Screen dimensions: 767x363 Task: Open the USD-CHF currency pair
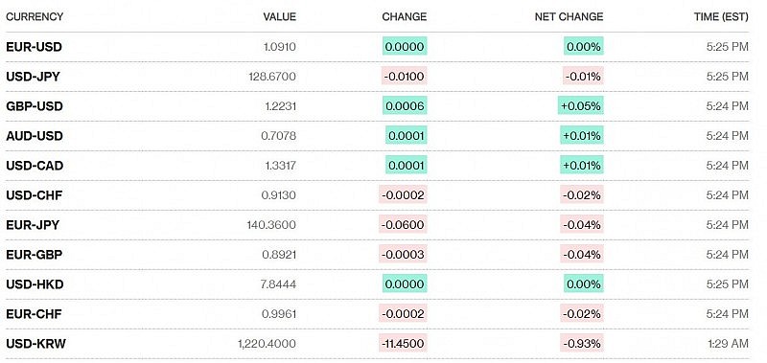pyautogui.click(x=35, y=195)
